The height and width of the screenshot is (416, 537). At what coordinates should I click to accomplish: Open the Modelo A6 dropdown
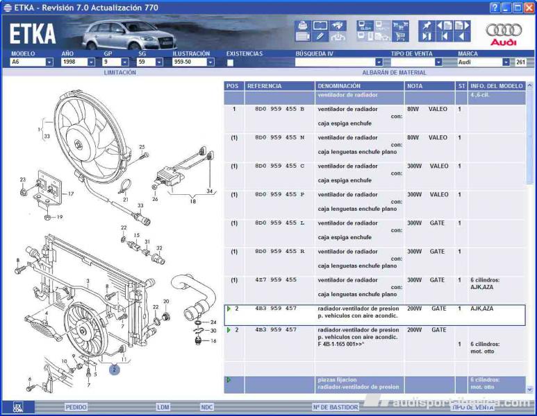pyautogui.click(x=49, y=62)
